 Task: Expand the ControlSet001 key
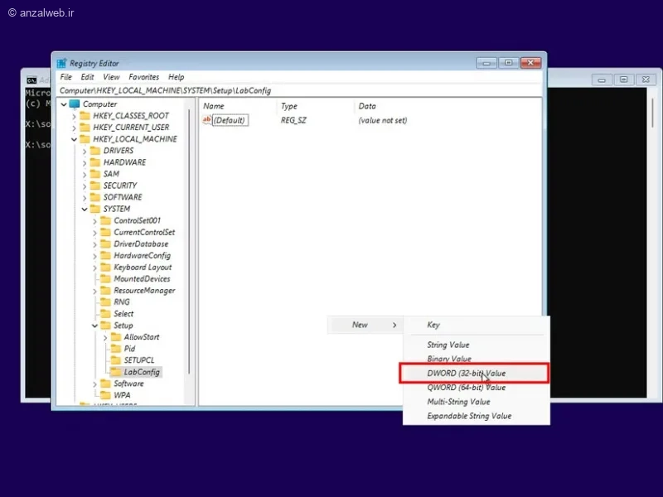[94, 221]
